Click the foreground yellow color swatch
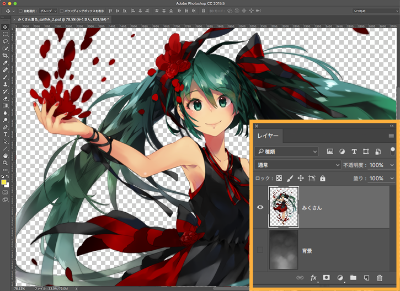The height and width of the screenshot is (291, 400). pyautogui.click(x=4, y=182)
